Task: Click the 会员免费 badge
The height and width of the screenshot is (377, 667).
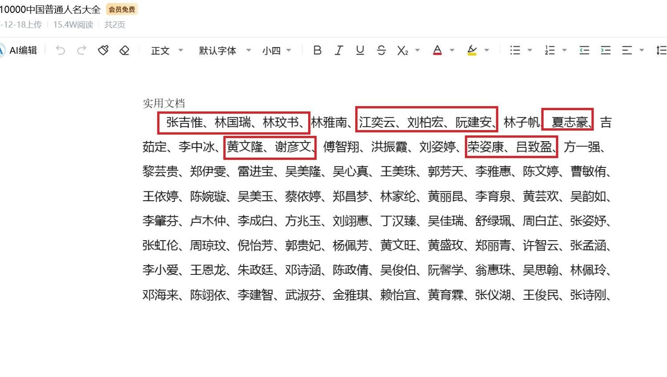Action: coord(122,9)
